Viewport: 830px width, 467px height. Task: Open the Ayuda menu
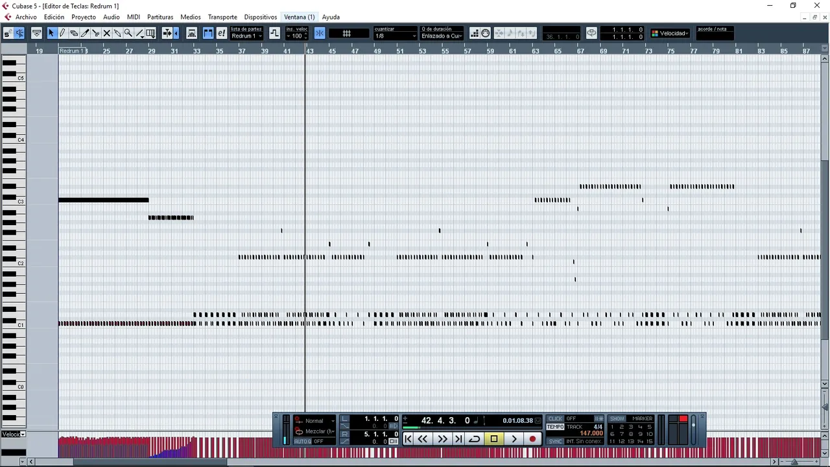(331, 17)
